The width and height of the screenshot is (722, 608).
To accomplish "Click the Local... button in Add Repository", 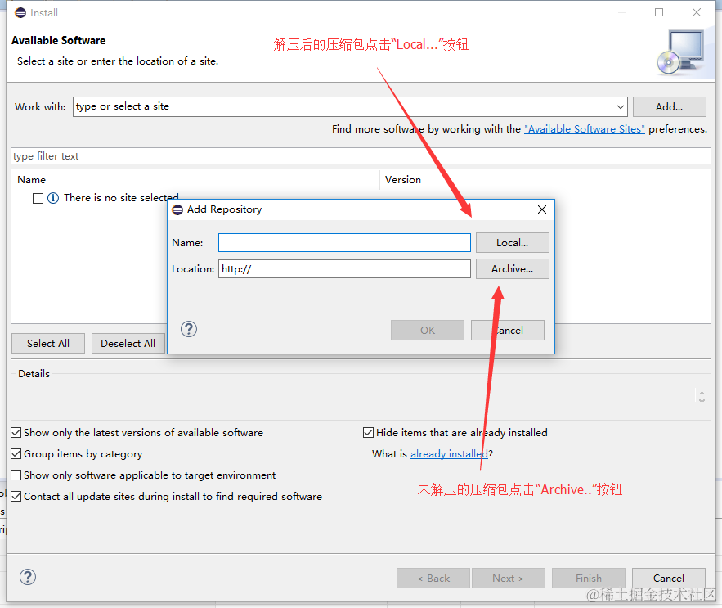I will pyautogui.click(x=512, y=242).
